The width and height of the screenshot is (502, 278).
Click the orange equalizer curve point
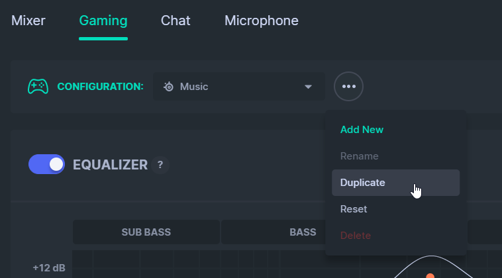[x=430, y=276]
